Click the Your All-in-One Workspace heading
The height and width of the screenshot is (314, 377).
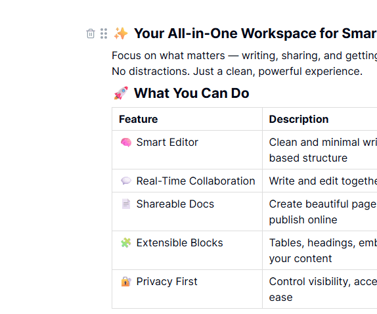coord(255,34)
